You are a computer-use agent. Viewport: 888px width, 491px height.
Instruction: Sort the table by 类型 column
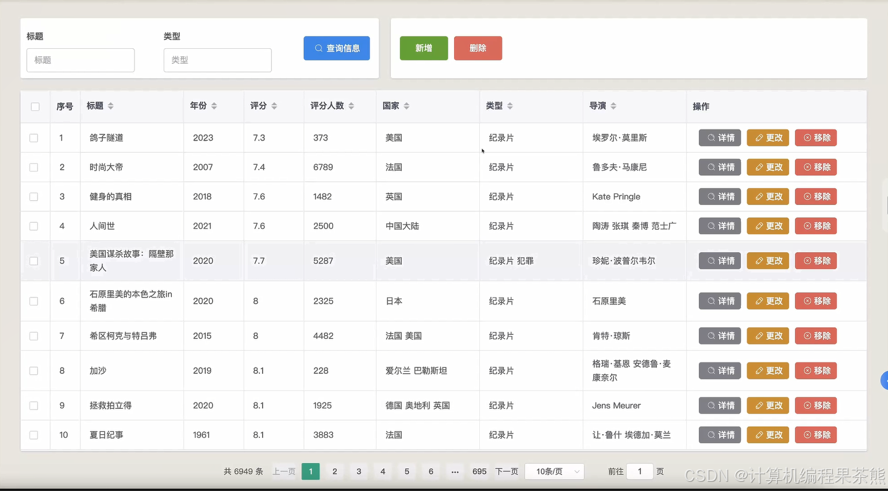[x=510, y=106]
